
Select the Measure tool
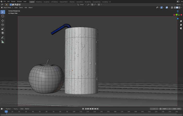tap(3, 42)
